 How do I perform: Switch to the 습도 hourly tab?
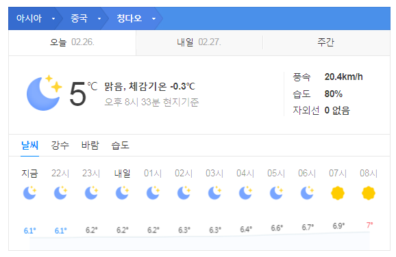120,146
